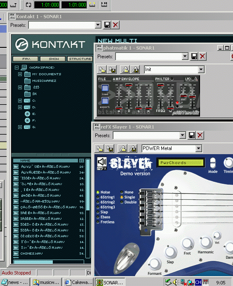Select Fretless string type in Slayer
This screenshot has width=233, height=286.
[106, 222]
